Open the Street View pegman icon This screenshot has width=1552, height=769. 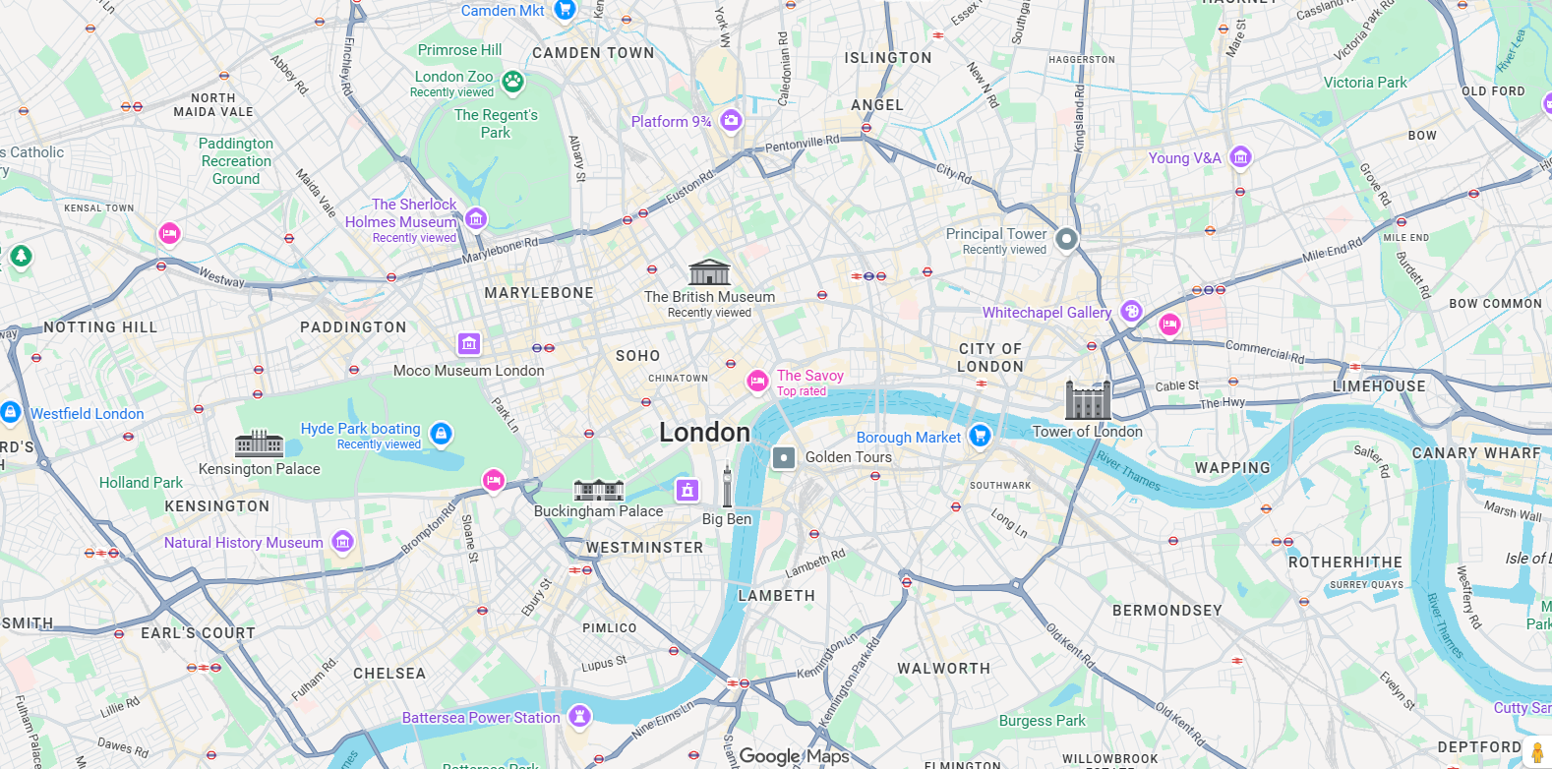pos(1537,753)
